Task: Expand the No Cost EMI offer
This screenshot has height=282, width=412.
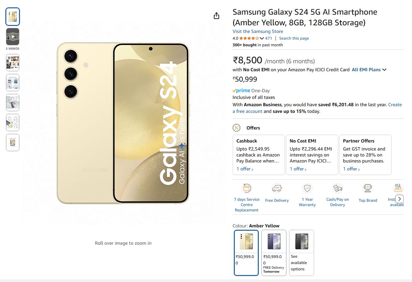Action: click(298, 169)
